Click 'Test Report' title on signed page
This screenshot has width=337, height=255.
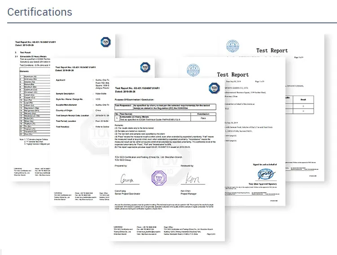[x=233, y=74]
